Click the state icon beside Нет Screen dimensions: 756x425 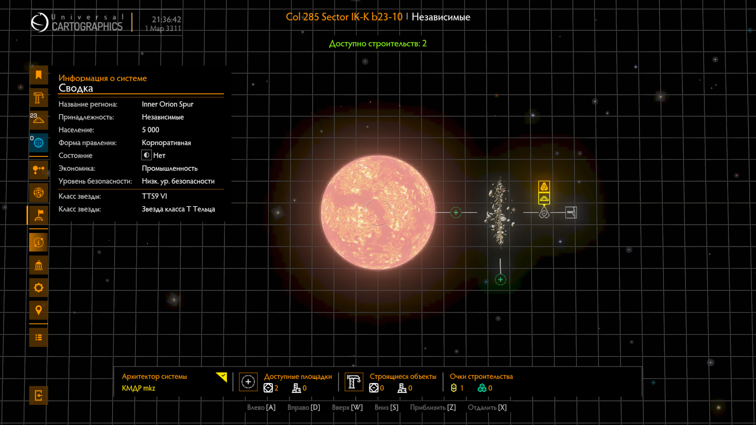[146, 155]
